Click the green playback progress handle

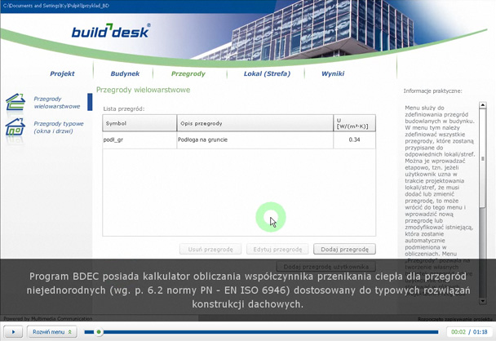tap(99, 332)
